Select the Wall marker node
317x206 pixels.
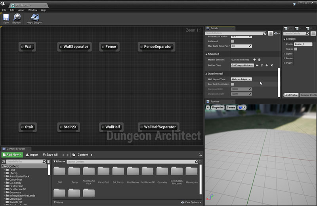coord(27,47)
